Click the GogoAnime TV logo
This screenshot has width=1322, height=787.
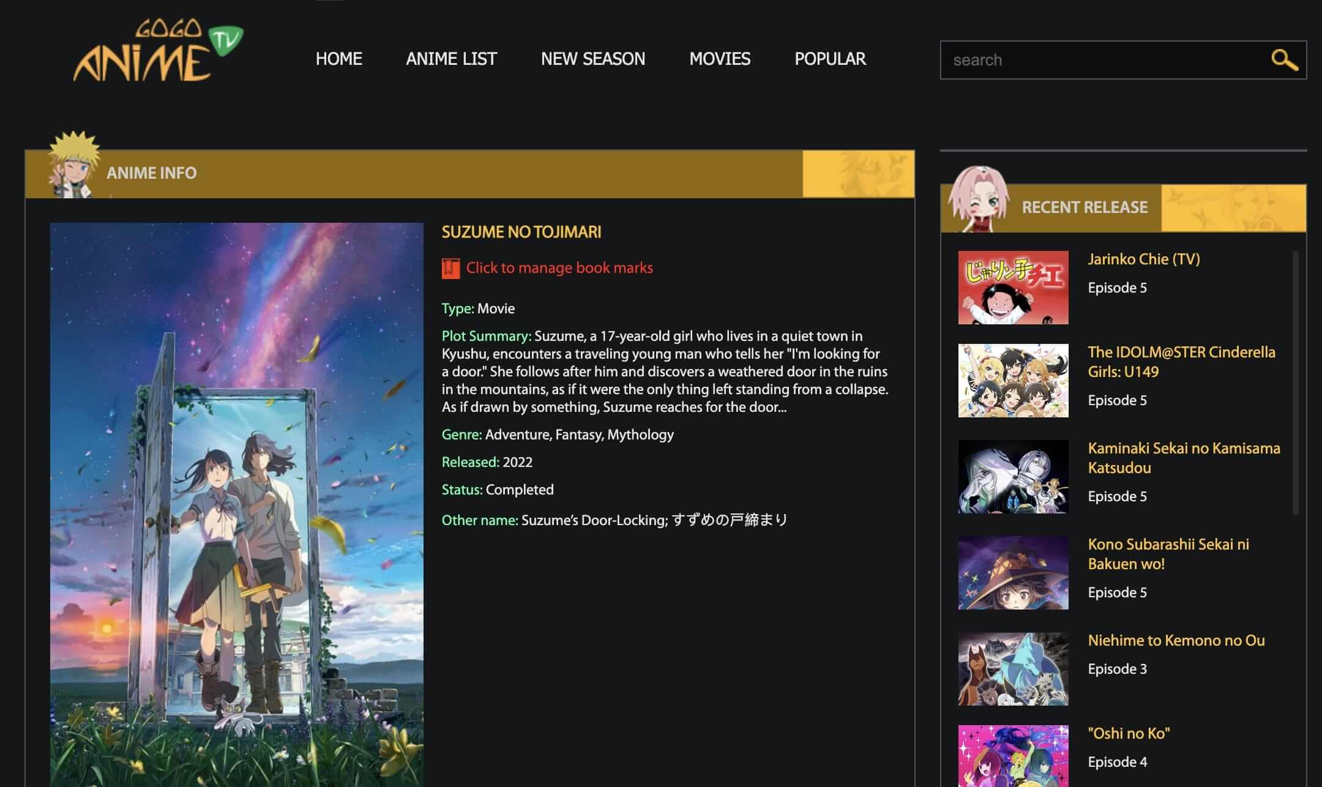(x=157, y=51)
